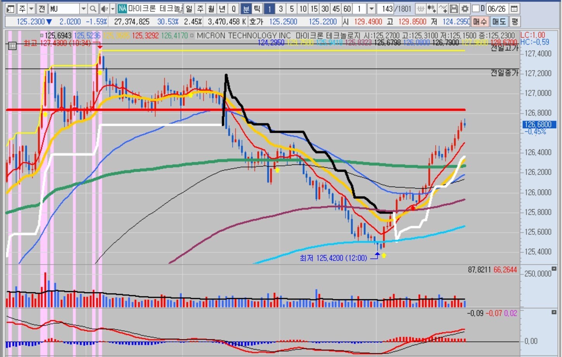Click the 06/26 date input field

497,9
